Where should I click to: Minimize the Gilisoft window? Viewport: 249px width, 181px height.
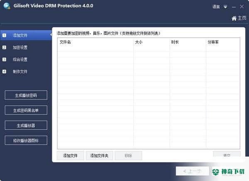click(x=234, y=7)
